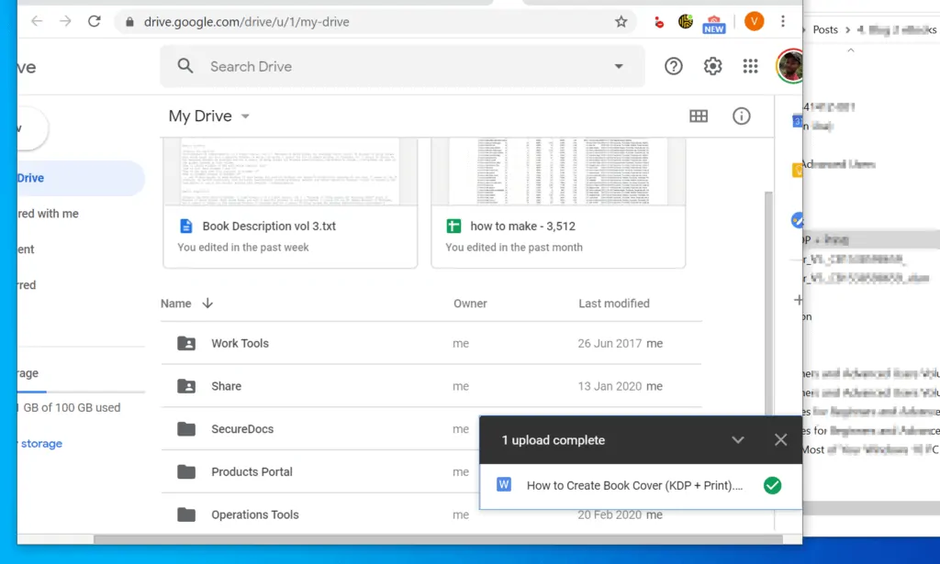This screenshot has width=940, height=564.
Task: Expand the My Drive dropdown
Action: (x=244, y=116)
